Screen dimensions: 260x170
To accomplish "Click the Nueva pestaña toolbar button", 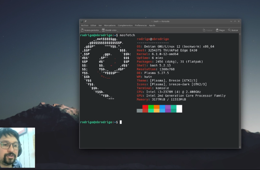I will [90, 30].
